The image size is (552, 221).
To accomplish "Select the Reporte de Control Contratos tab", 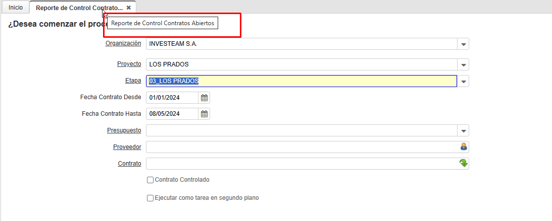I will (x=79, y=8).
